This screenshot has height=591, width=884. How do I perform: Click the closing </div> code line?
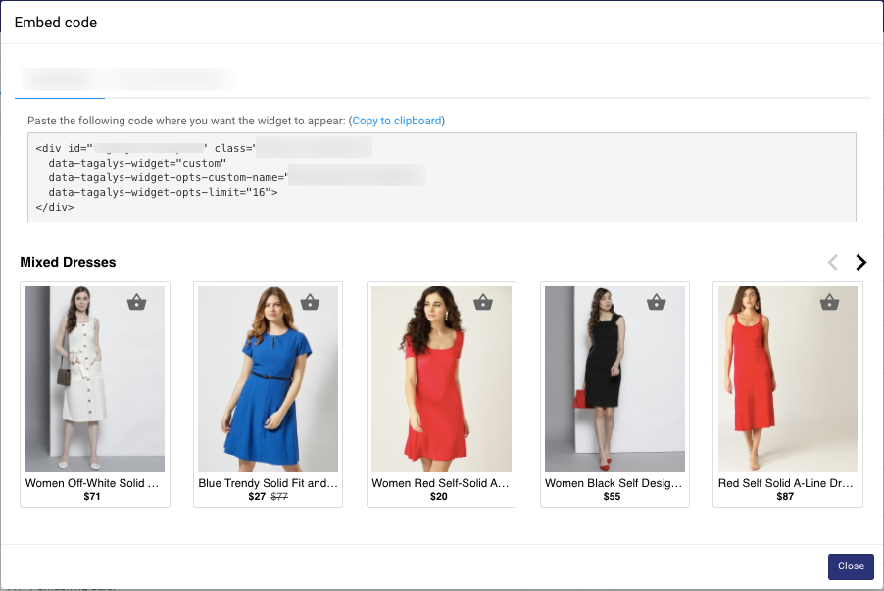pyautogui.click(x=55, y=207)
